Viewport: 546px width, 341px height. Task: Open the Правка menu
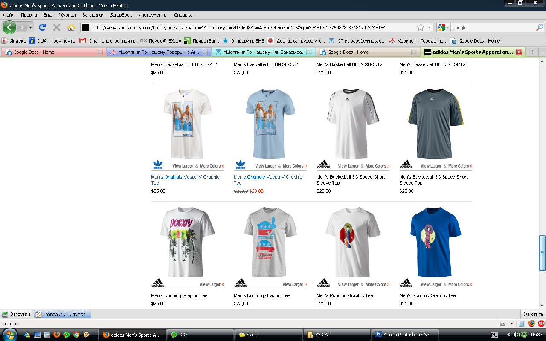[x=29, y=15]
